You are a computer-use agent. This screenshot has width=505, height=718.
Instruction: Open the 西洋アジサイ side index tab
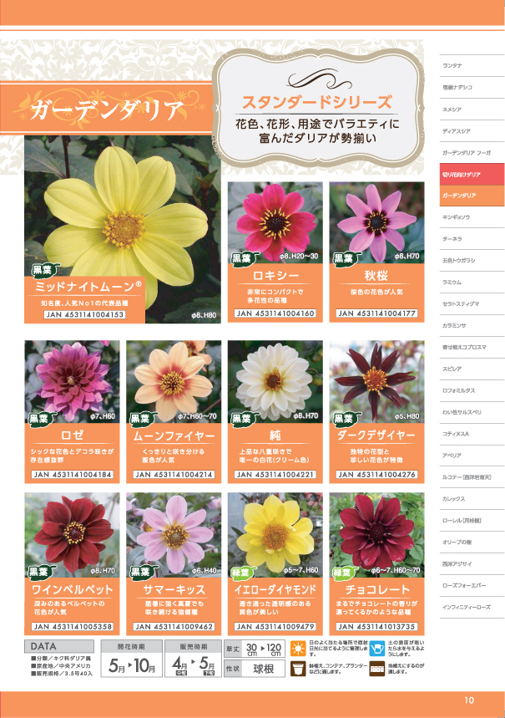472,563
